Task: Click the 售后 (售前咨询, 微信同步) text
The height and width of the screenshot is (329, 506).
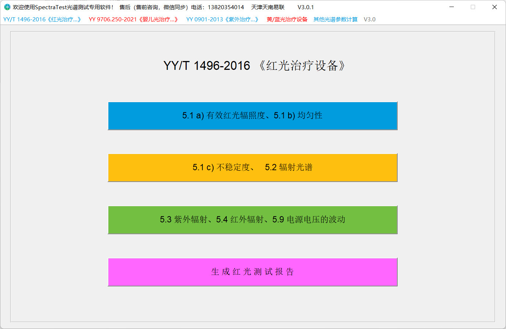Action: pyautogui.click(x=154, y=7)
